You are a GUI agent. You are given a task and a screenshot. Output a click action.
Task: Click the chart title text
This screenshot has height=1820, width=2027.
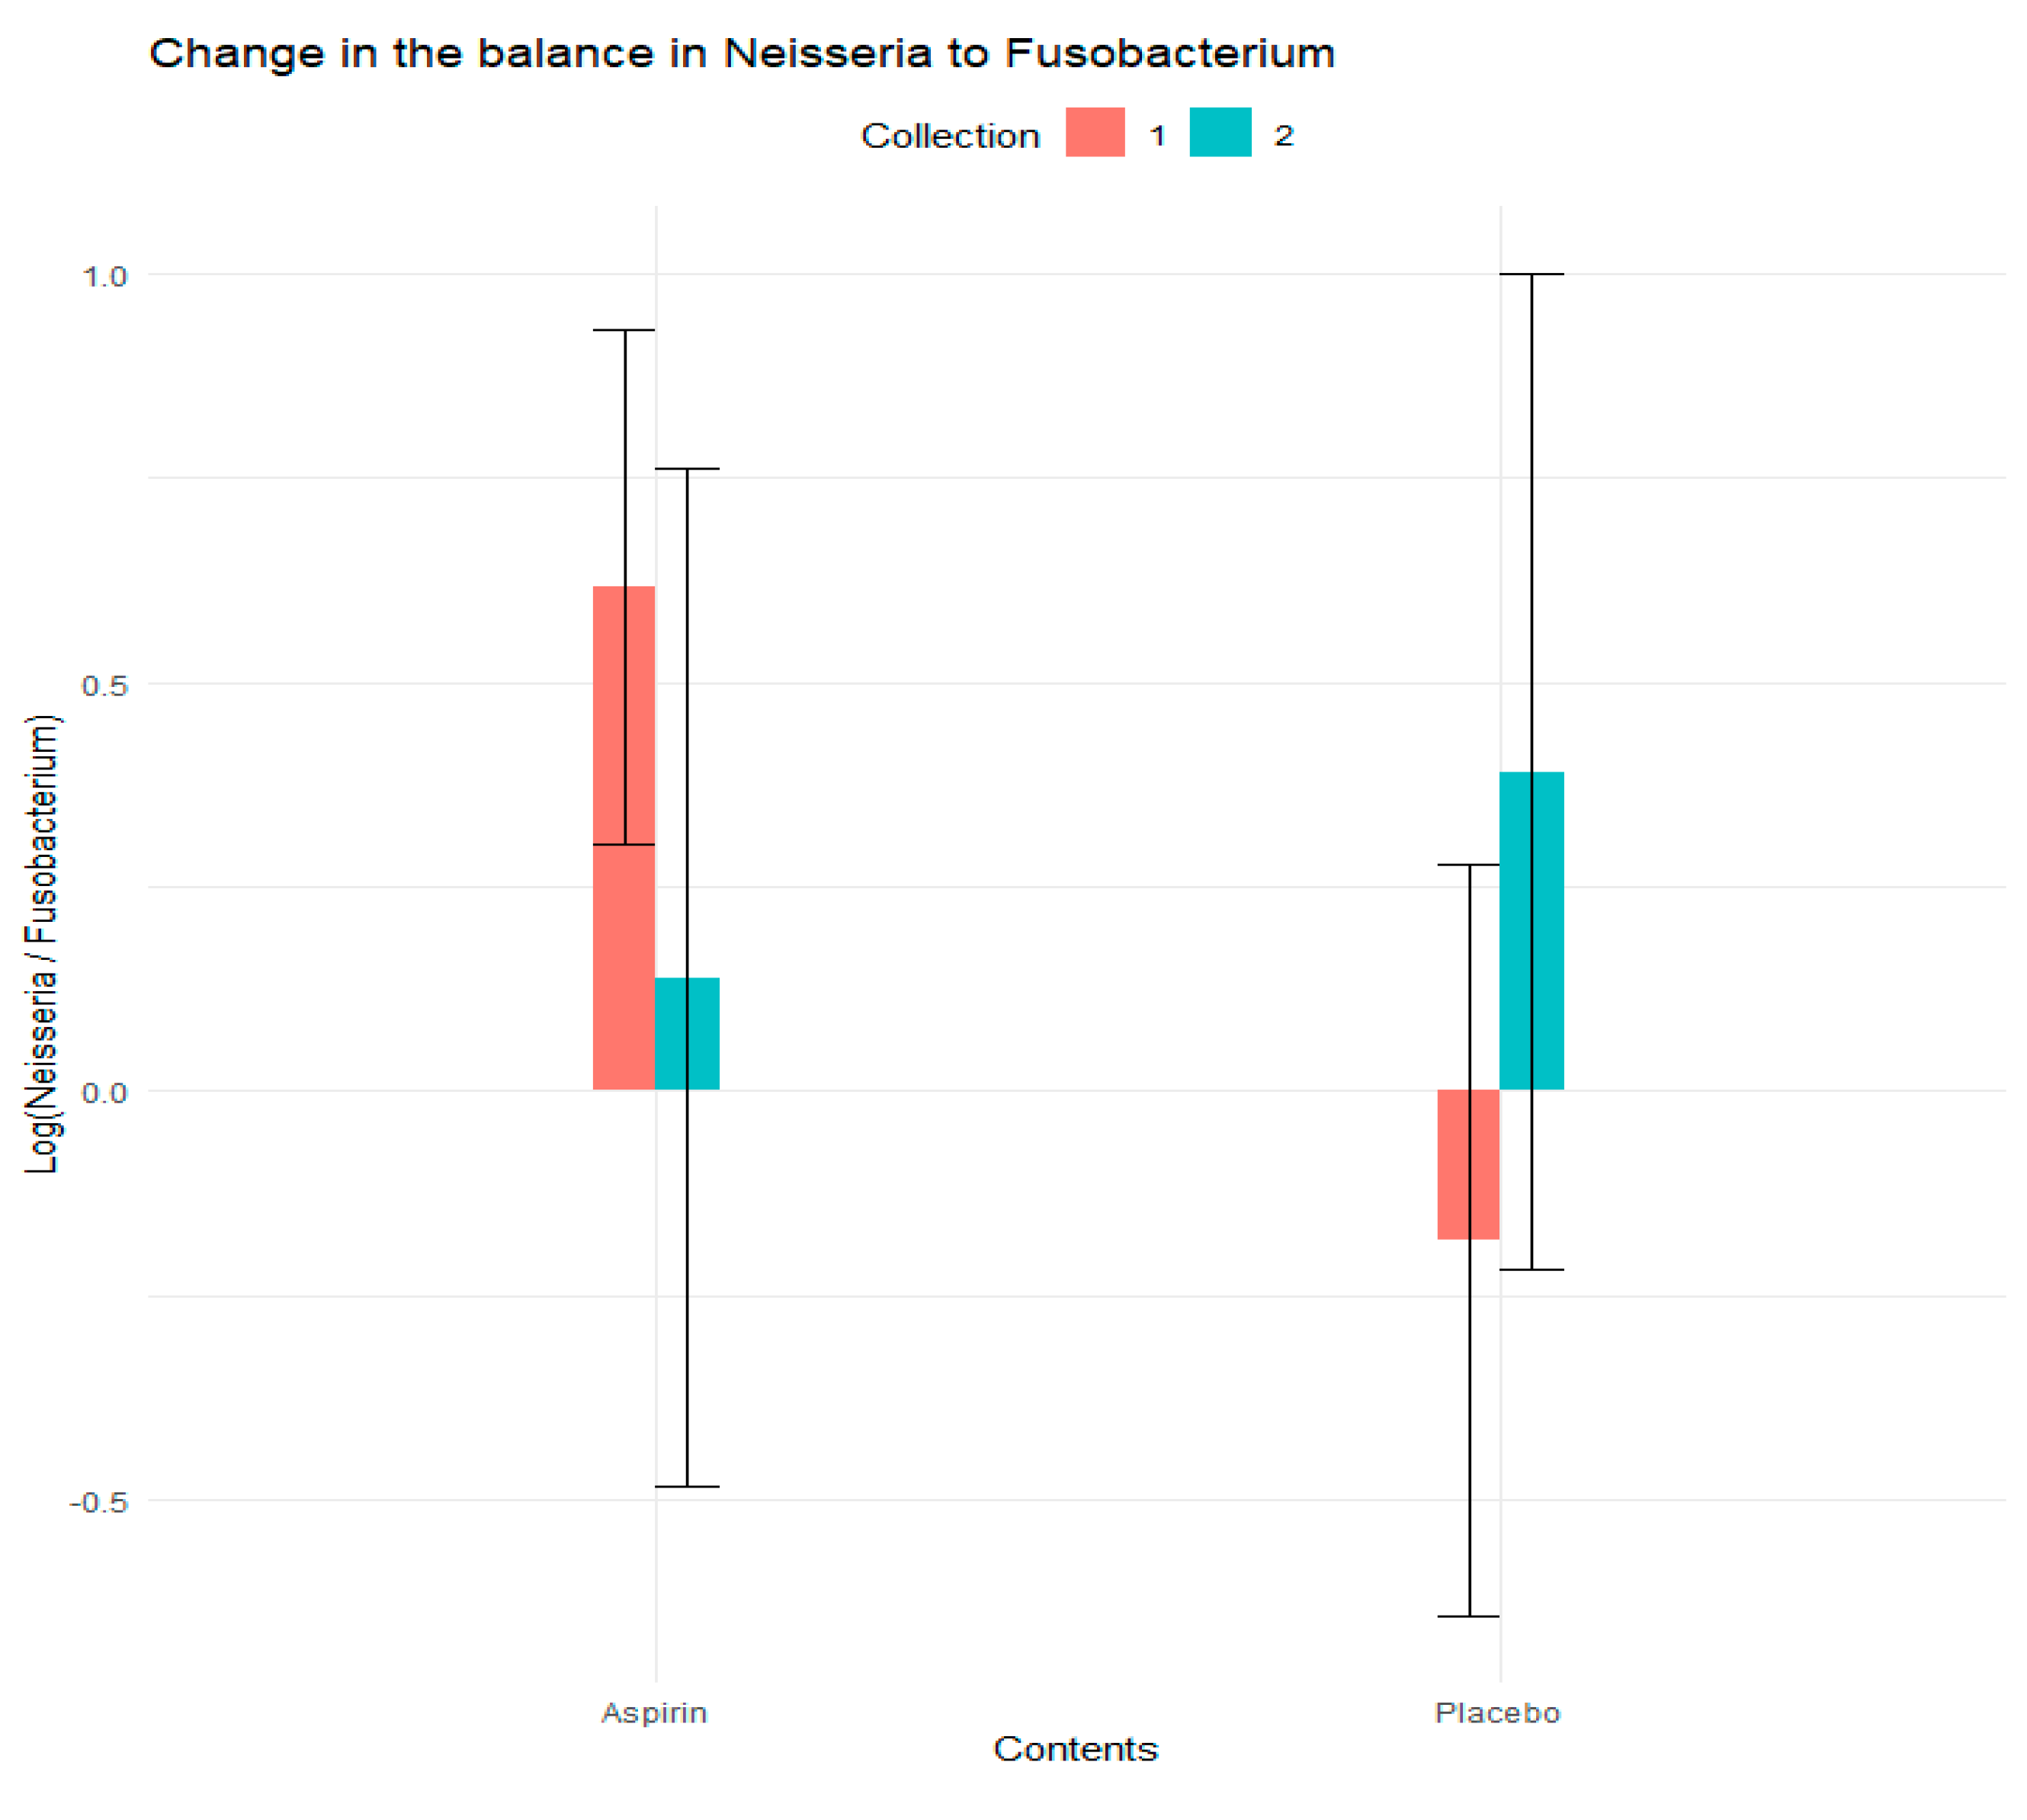click(x=742, y=54)
